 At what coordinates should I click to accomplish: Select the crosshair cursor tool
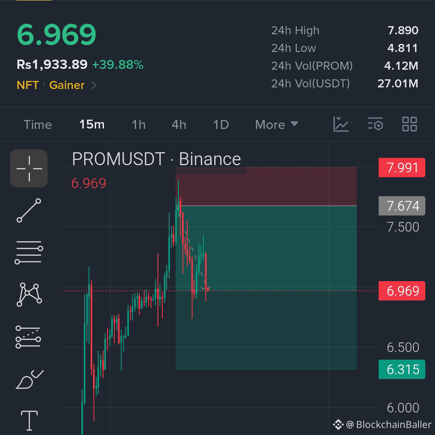click(29, 168)
